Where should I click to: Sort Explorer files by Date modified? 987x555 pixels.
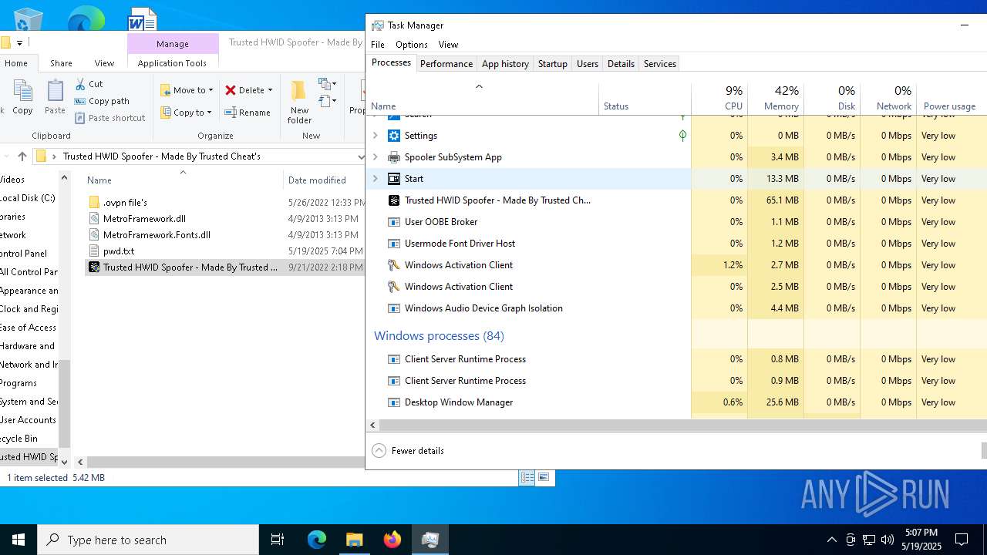click(324, 180)
